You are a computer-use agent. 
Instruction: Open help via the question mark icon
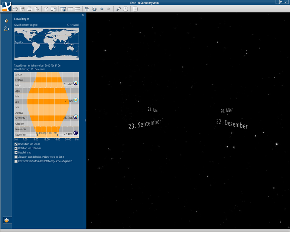tap(125, 9)
